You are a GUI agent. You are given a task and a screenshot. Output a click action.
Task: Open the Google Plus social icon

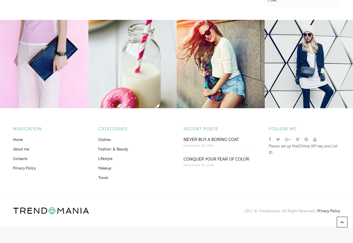(288, 139)
